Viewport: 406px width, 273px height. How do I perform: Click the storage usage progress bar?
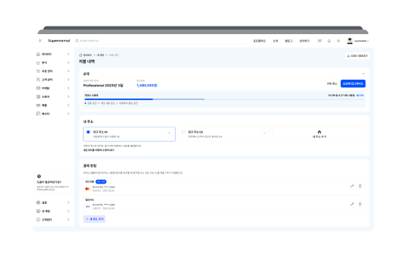tap(224, 99)
